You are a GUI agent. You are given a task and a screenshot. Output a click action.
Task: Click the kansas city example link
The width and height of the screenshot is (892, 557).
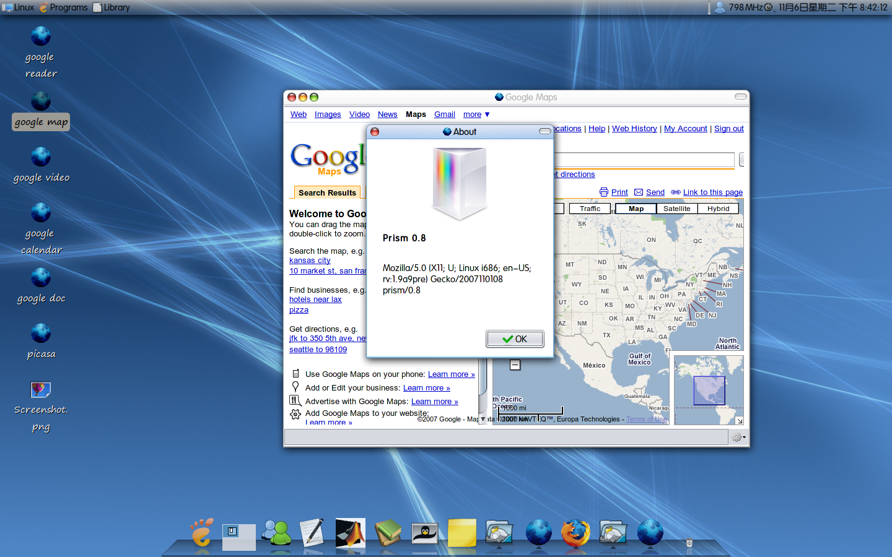click(310, 261)
